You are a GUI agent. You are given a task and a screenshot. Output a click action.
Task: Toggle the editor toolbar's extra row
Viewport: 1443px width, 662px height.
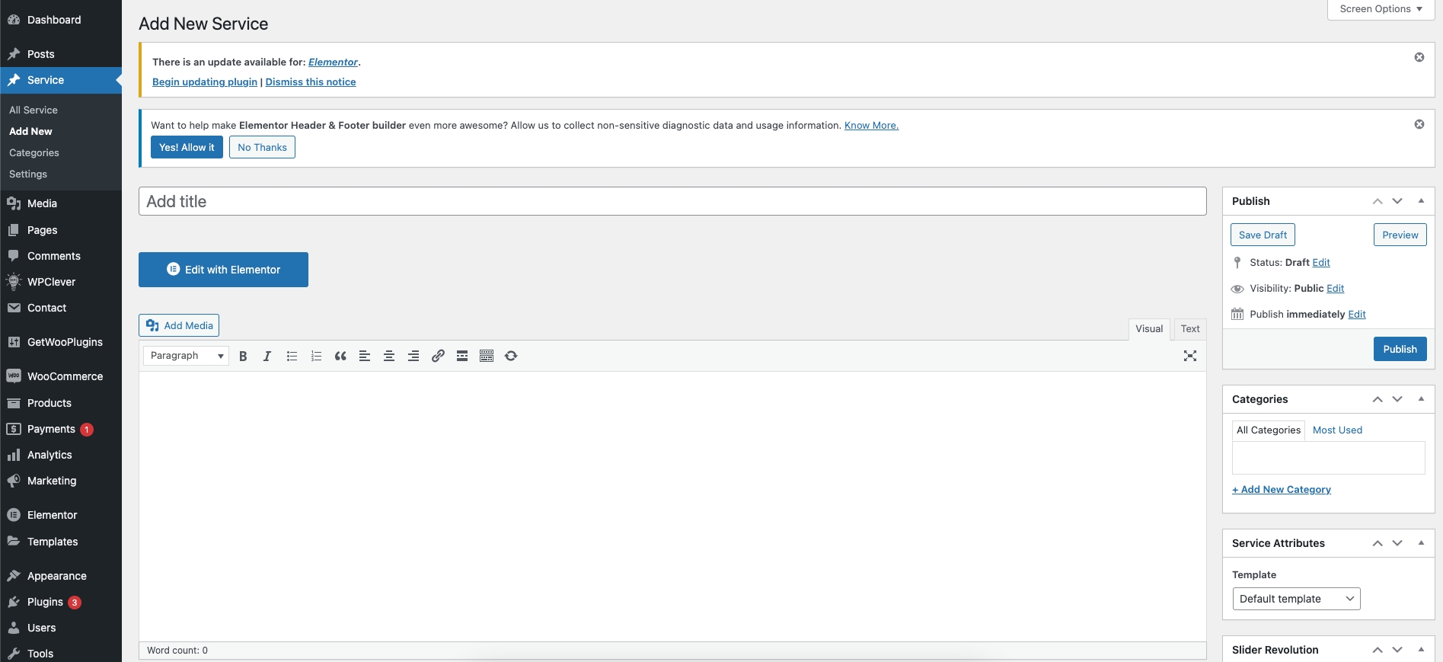pos(487,356)
